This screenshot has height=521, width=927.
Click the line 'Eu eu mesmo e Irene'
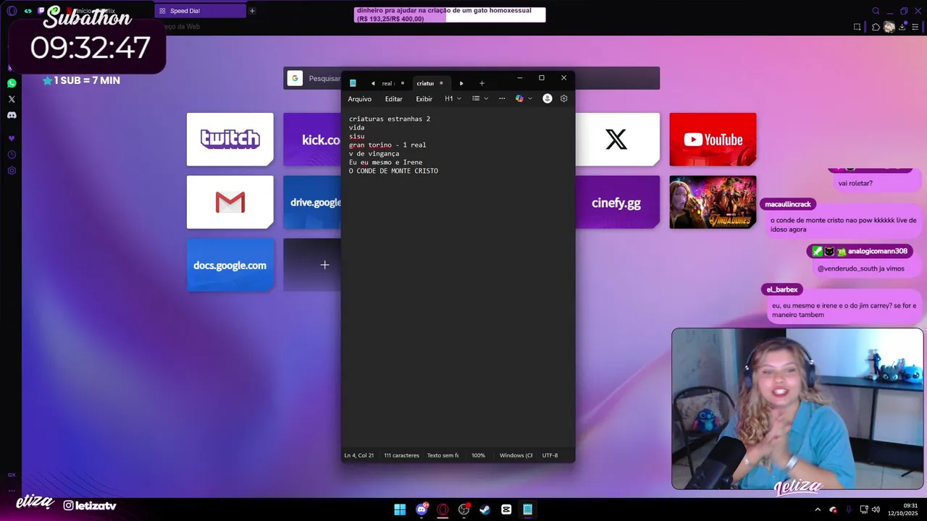pos(385,162)
